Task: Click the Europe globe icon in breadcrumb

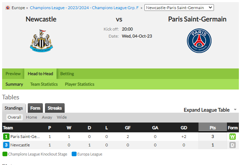Action: [x=8, y=7]
